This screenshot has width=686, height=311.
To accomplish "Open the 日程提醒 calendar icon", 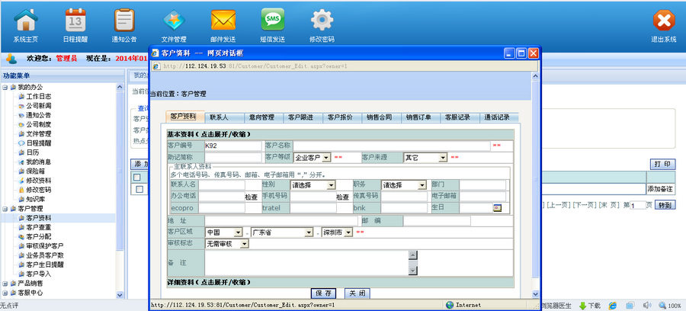I will (x=75, y=20).
